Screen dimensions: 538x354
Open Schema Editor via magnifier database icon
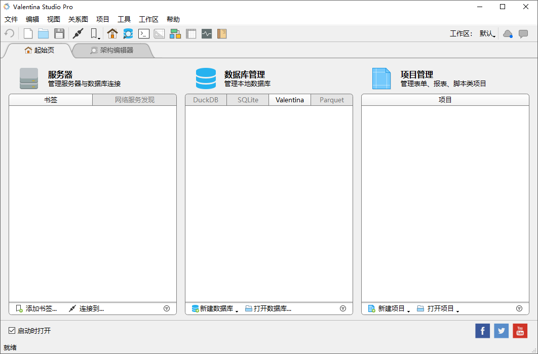click(x=128, y=33)
